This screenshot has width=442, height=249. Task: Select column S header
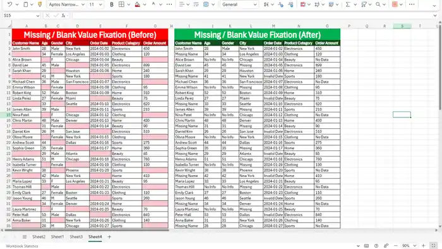tap(402, 26)
